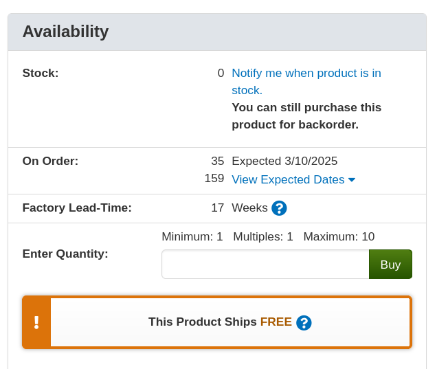The width and height of the screenshot is (448, 369).
Task: Click the Minimum: 1 quantity label
Action: point(192,236)
